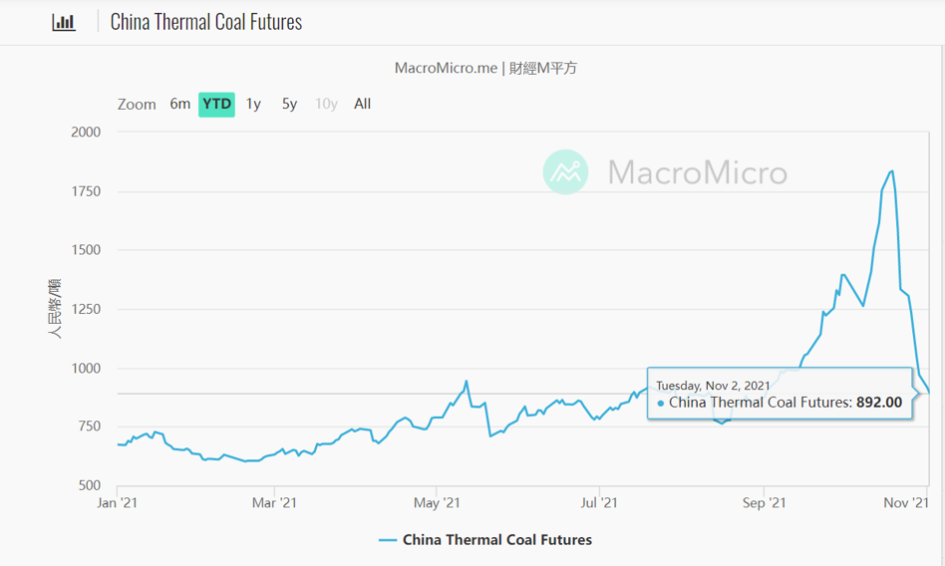
Task: Click the China Thermal Coal Futures page heading
Action: [206, 22]
